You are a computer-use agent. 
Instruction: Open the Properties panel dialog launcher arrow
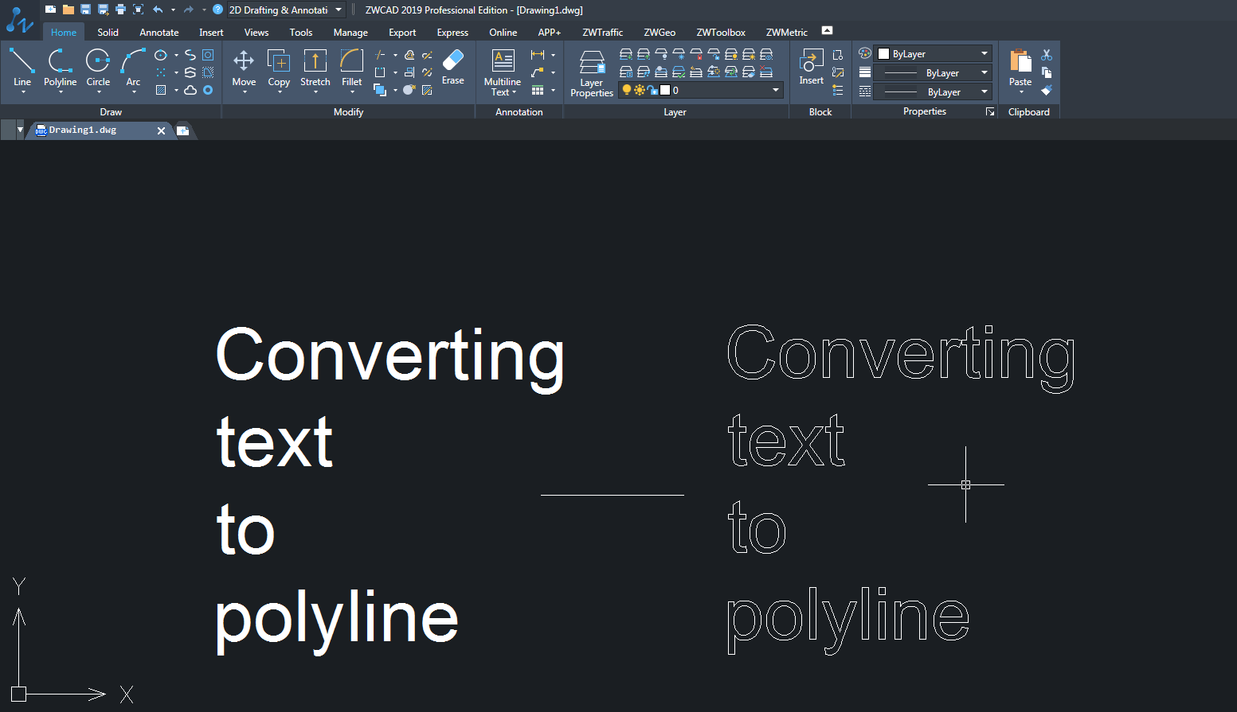point(990,112)
